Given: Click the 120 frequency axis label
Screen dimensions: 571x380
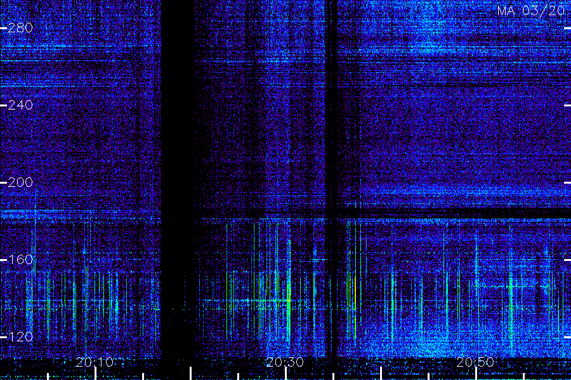Looking at the screenshot, I should [20, 337].
